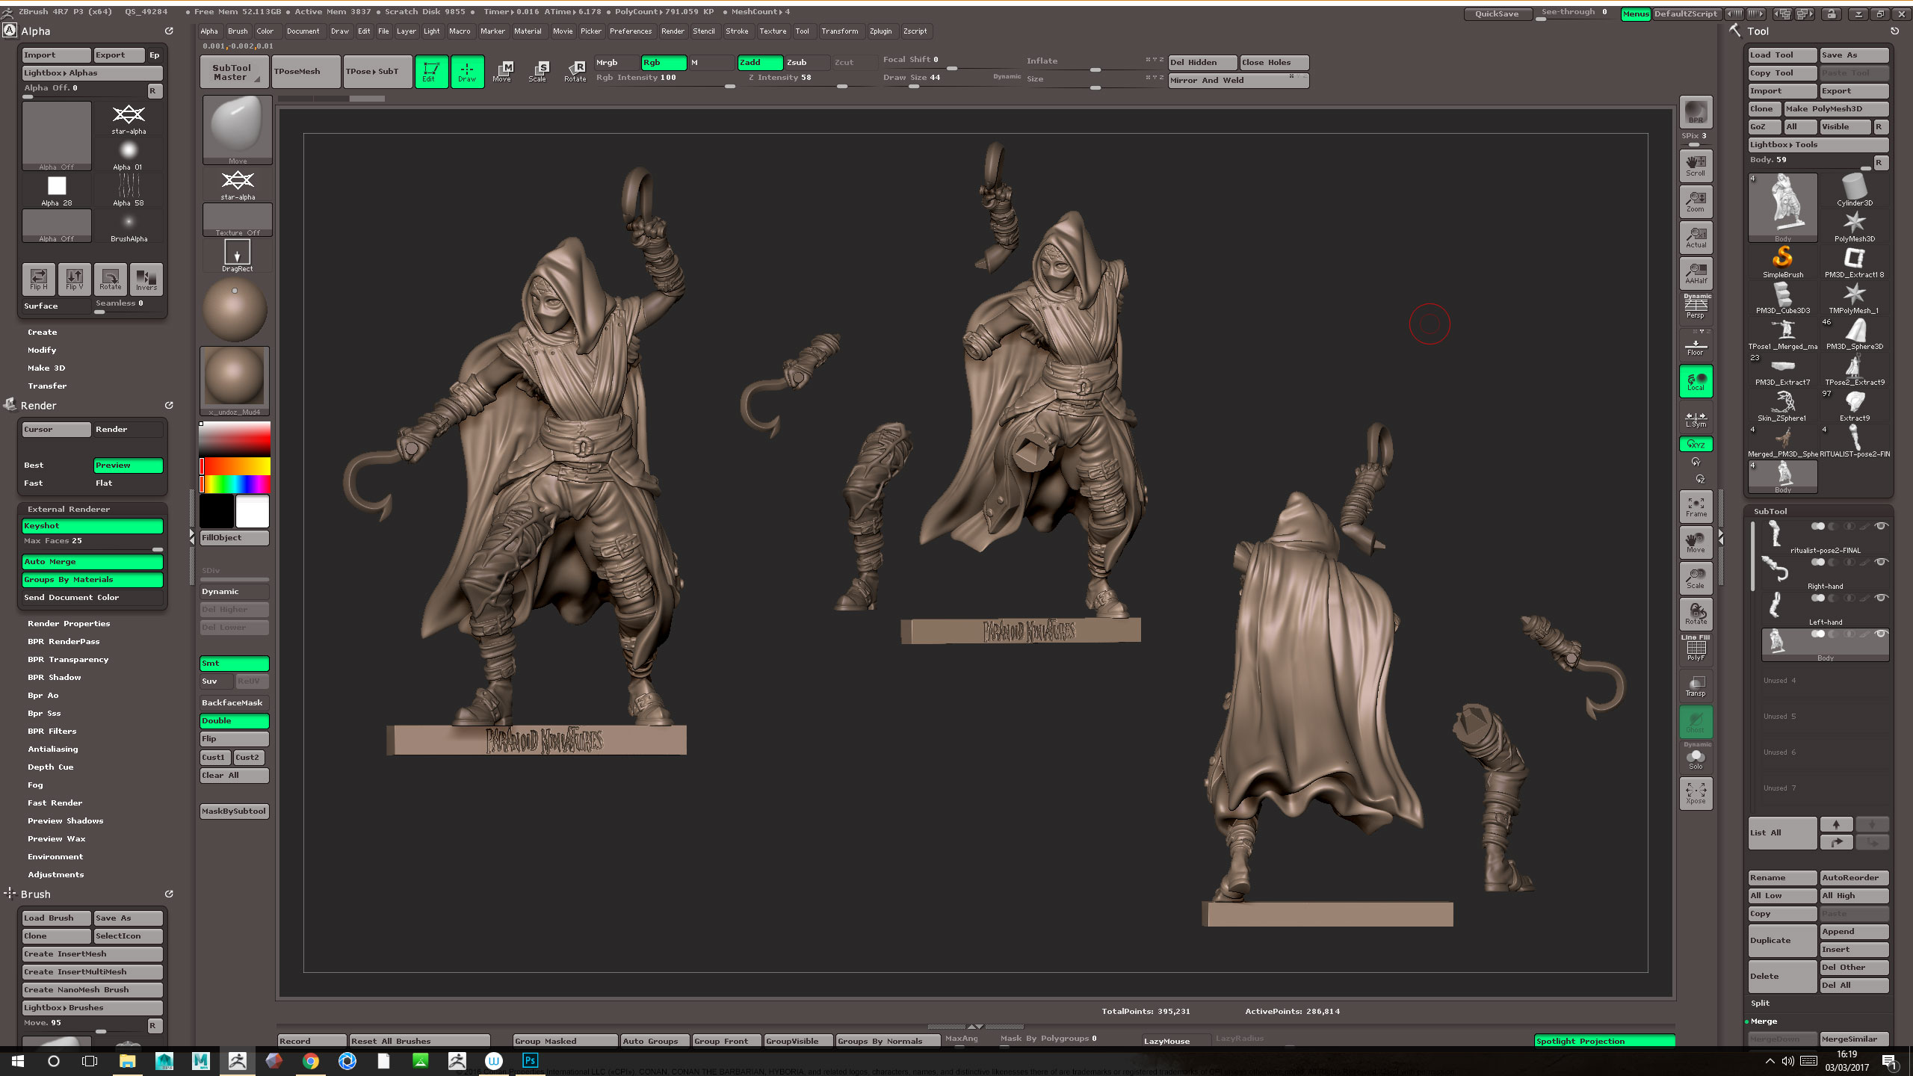Toggle PolyF line fill display

tap(1696, 649)
